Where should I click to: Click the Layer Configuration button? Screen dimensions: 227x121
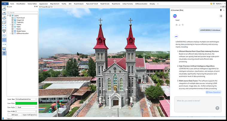coord(30,115)
